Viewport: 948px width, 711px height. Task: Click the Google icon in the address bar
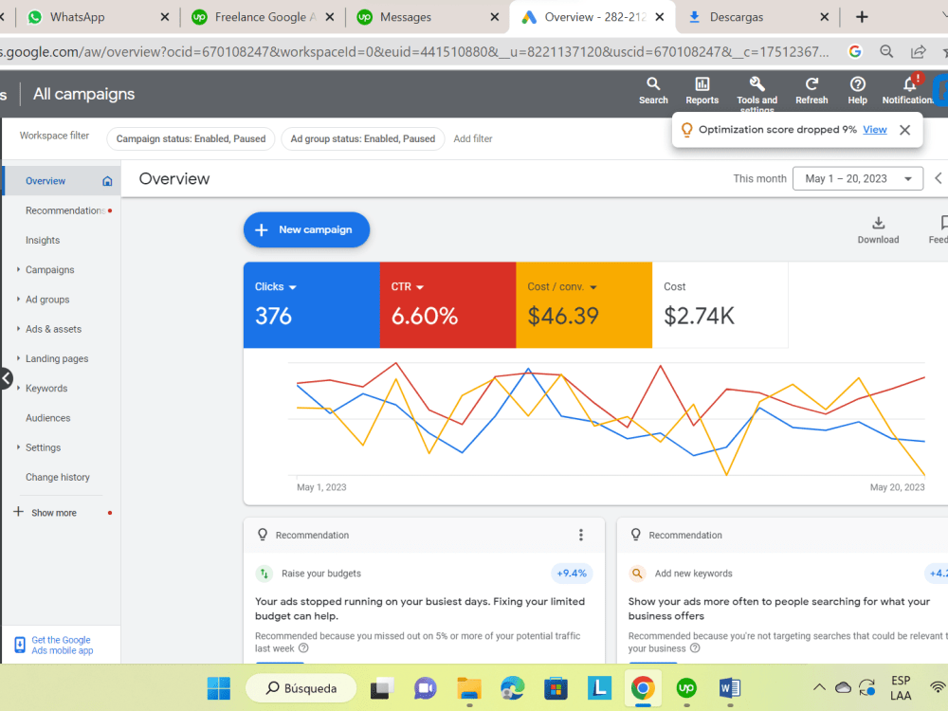[x=855, y=51]
